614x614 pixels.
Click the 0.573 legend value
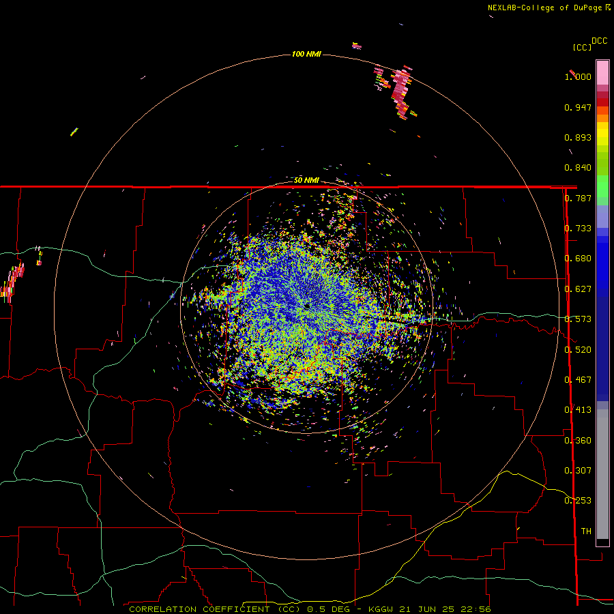pos(578,319)
